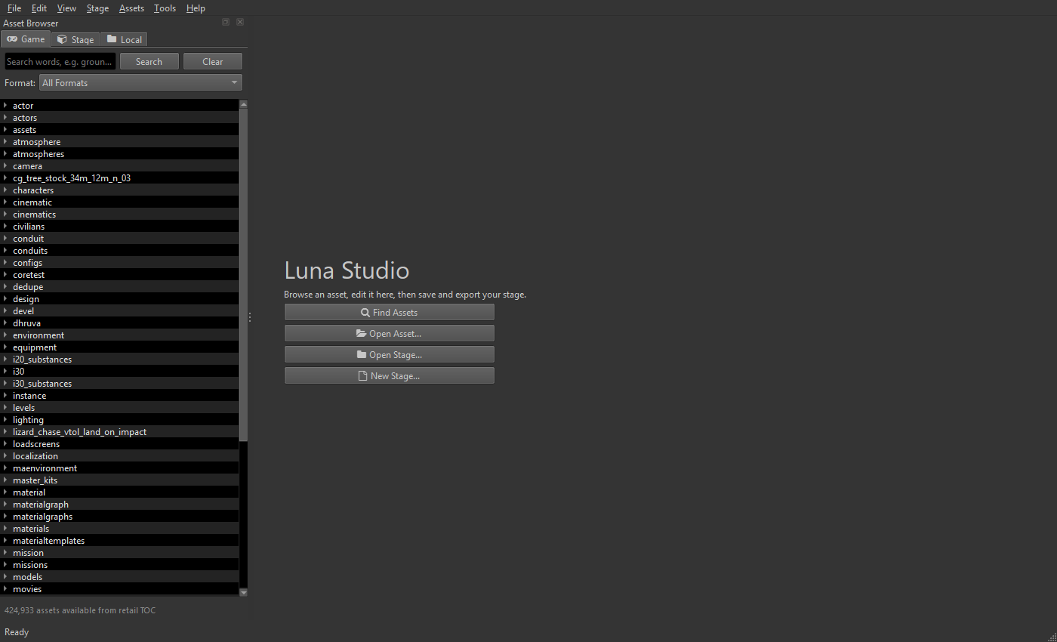Expand the environment folder arrow
Screen dimensions: 1057x642
(x=5, y=335)
